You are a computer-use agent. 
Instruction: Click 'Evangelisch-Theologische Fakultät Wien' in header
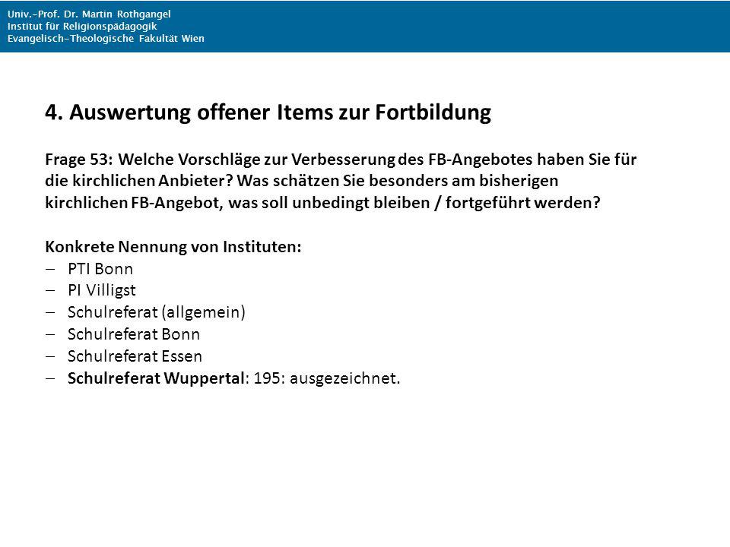click(x=106, y=39)
